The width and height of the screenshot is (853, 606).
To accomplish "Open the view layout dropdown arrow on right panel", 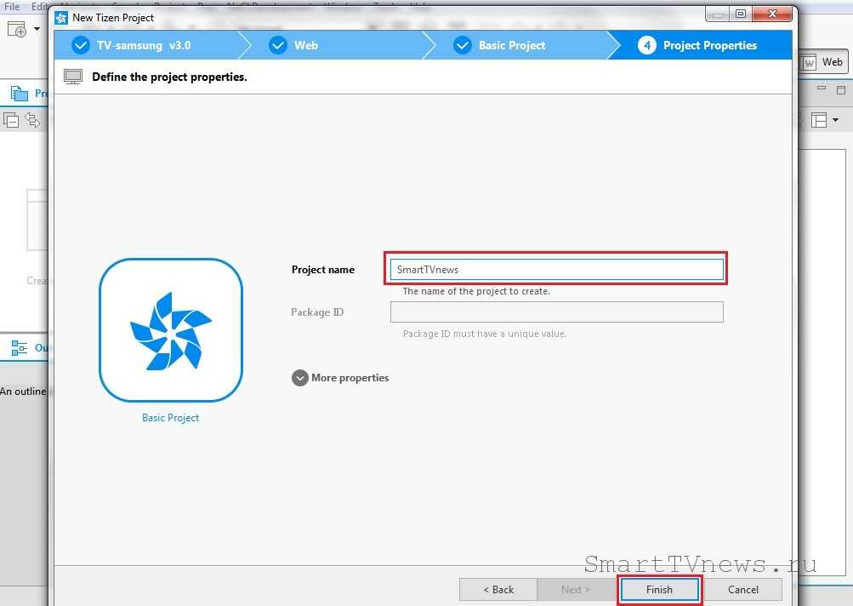I will 835,120.
